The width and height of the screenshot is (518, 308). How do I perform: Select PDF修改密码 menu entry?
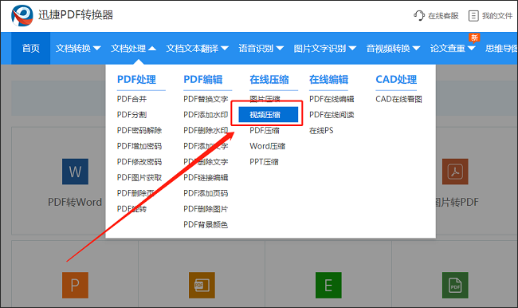tap(139, 162)
